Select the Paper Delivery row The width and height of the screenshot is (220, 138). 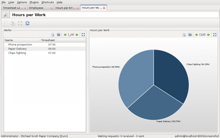(45, 49)
